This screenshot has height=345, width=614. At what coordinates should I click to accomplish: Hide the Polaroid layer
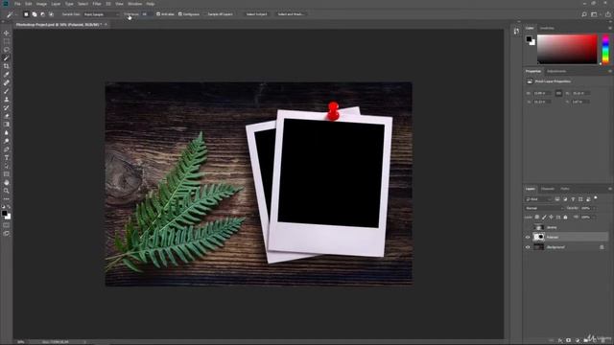click(528, 237)
